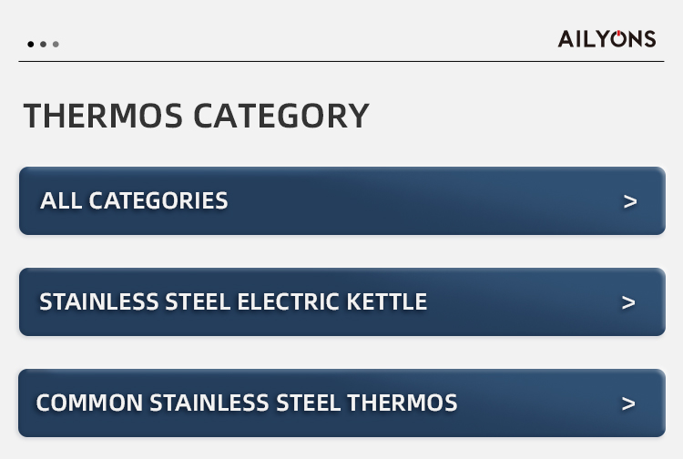Viewport: 683px width, 459px height.
Task: Choose Stainless Steel Electric Kettle category
Action: pos(341,302)
